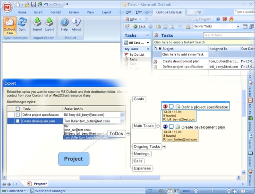Open assignee dropdown for Define project specification
Image resolution: width=255 pixels, height=194 pixels.
point(122,115)
